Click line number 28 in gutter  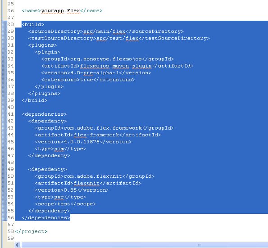[x=11, y=24]
